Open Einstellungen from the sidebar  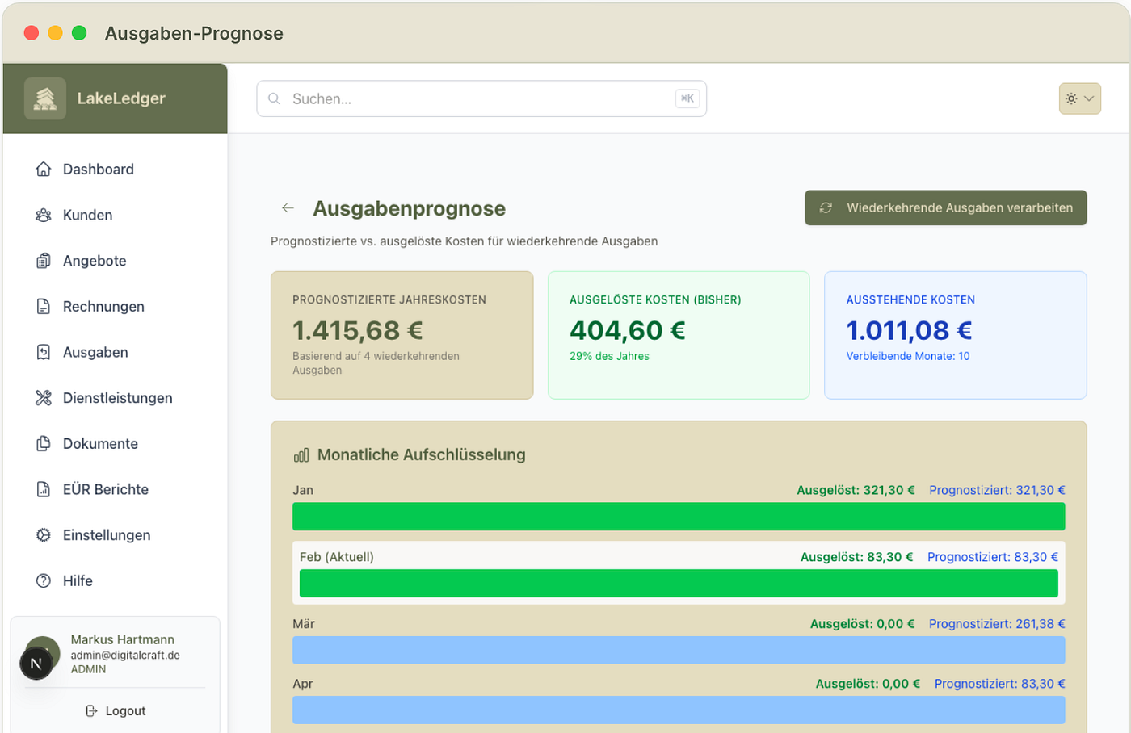point(116,535)
